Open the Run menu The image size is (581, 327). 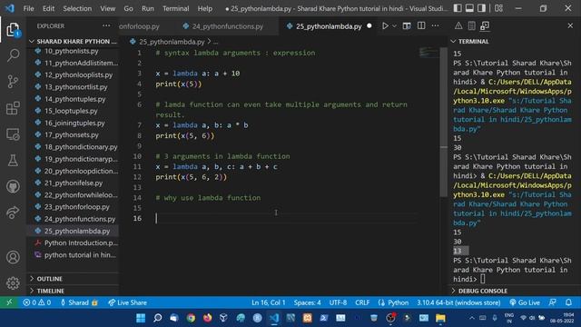coord(147,8)
